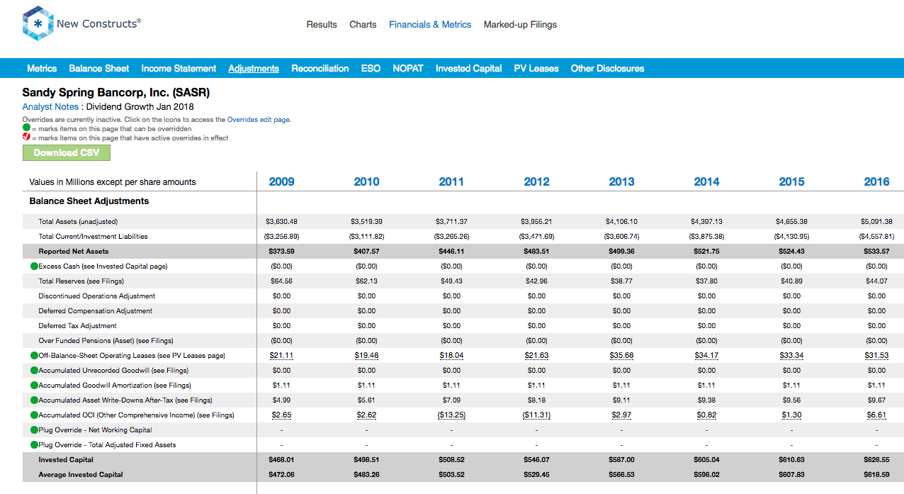
Task: Switch to the Other Disclosures tab
Action: [x=608, y=69]
